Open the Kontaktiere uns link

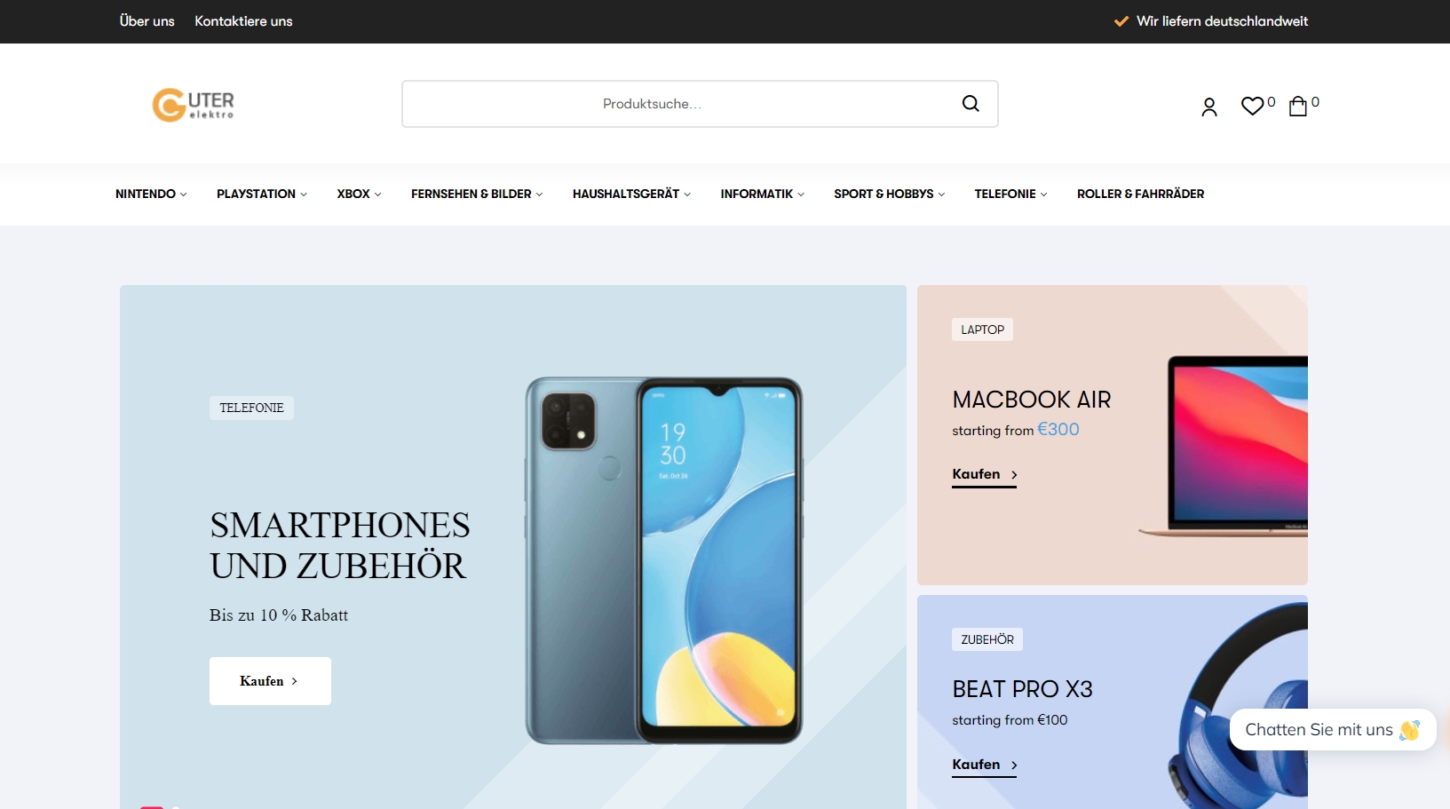pyautogui.click(x=243, y=21)
